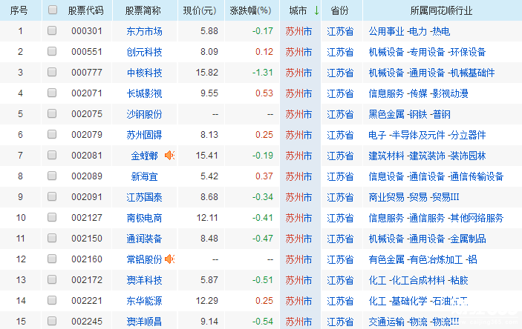Click 江苏省 in the 创元科技 row
This screenshot has height=329, width=522.
340,52
